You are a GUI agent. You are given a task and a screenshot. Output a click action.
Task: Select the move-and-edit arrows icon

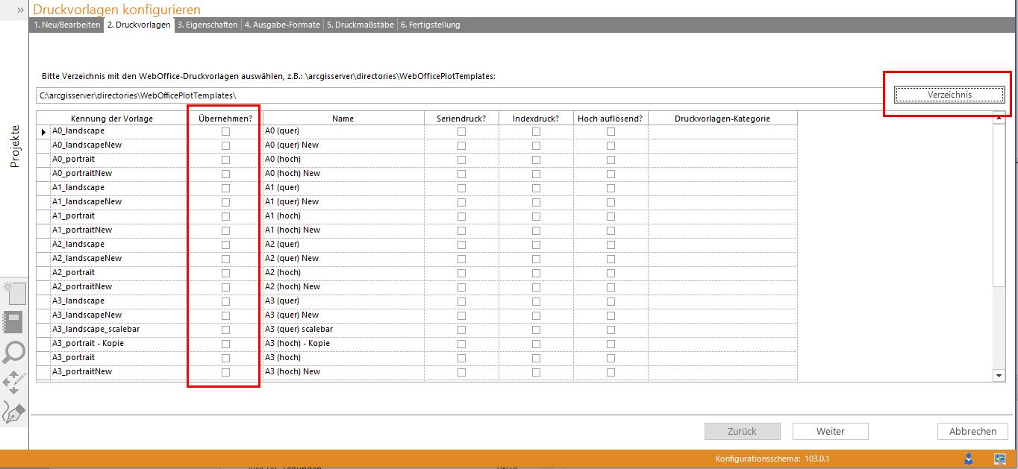14,382
